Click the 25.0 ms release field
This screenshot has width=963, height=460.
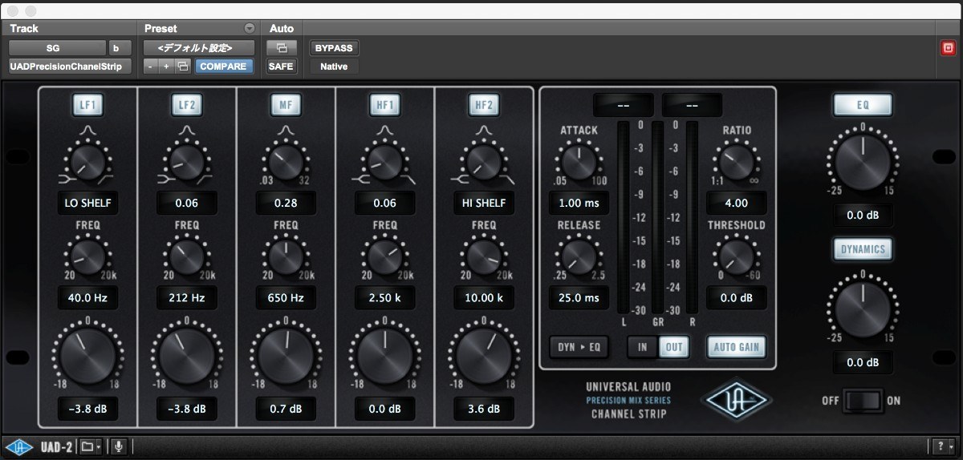click(579, 298)
